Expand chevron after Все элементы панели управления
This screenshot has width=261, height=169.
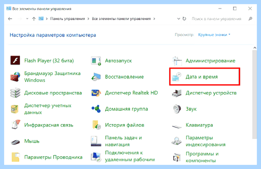pyautogui.click(x=154, y=19)
